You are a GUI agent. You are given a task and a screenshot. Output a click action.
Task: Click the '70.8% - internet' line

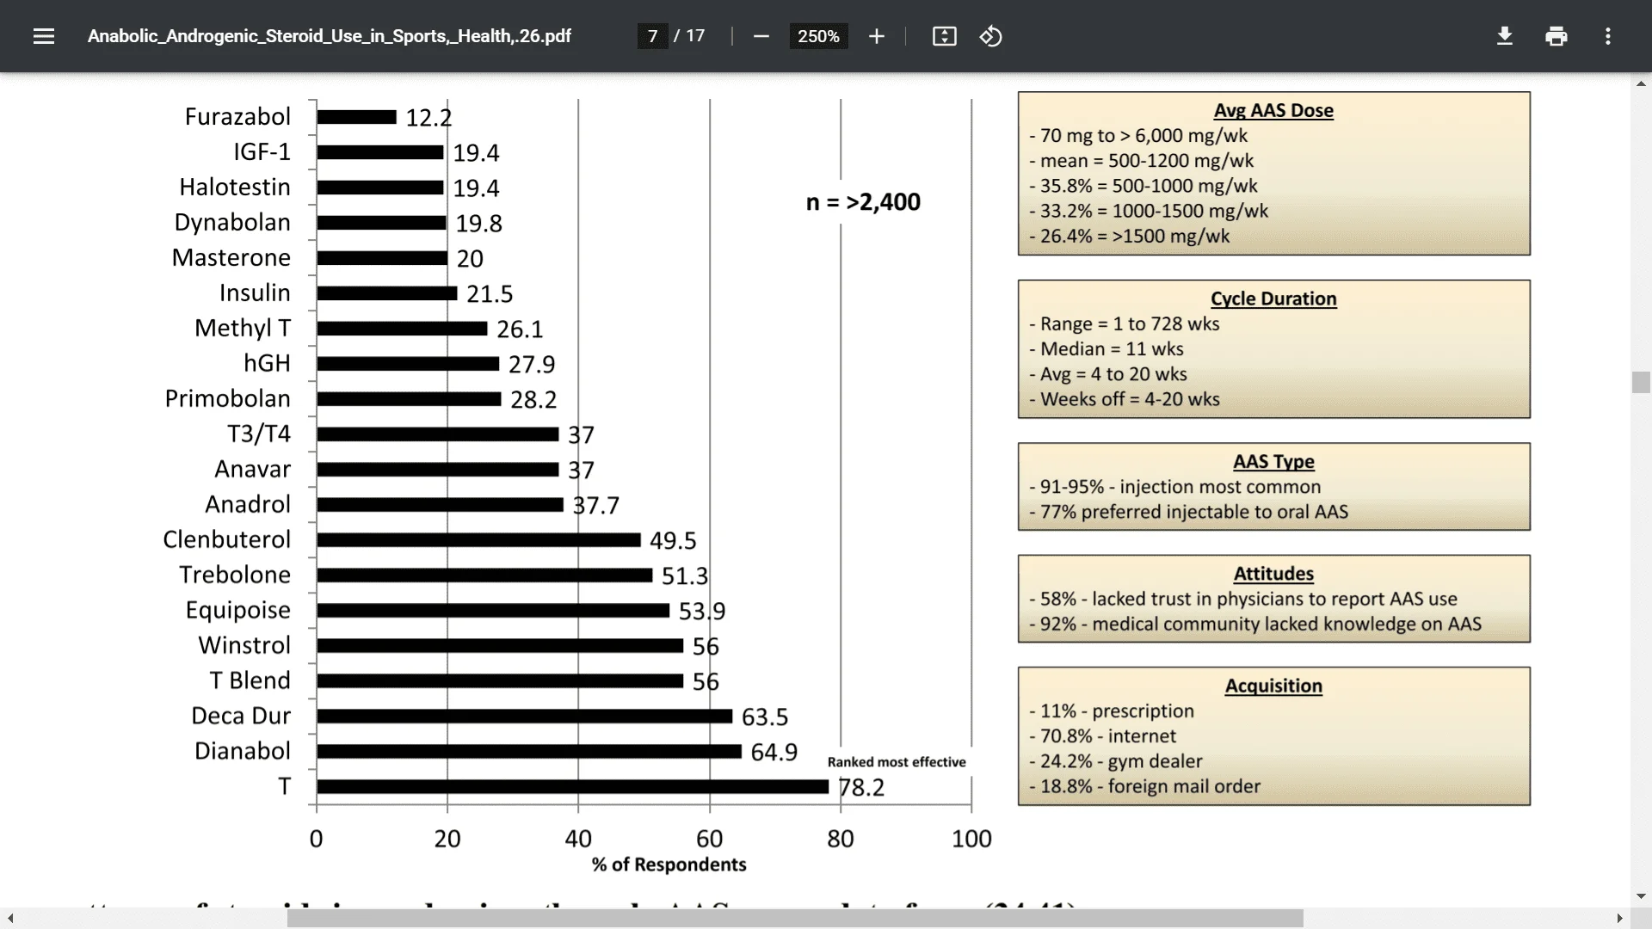(1102, 736)
